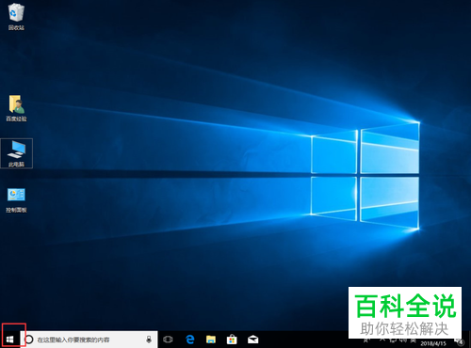Activate the microphone voice search icon

149,340
